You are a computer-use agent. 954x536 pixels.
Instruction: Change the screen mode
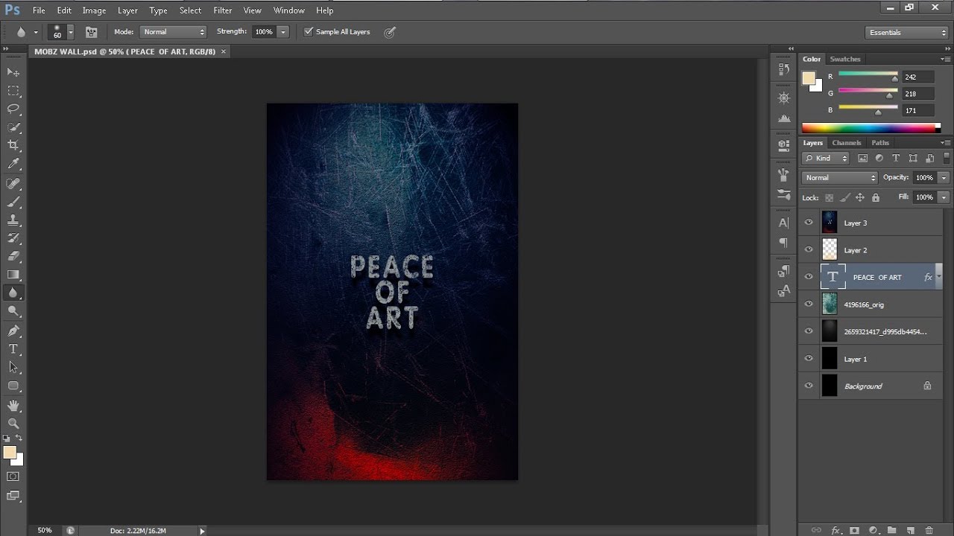tap(13, 495)
